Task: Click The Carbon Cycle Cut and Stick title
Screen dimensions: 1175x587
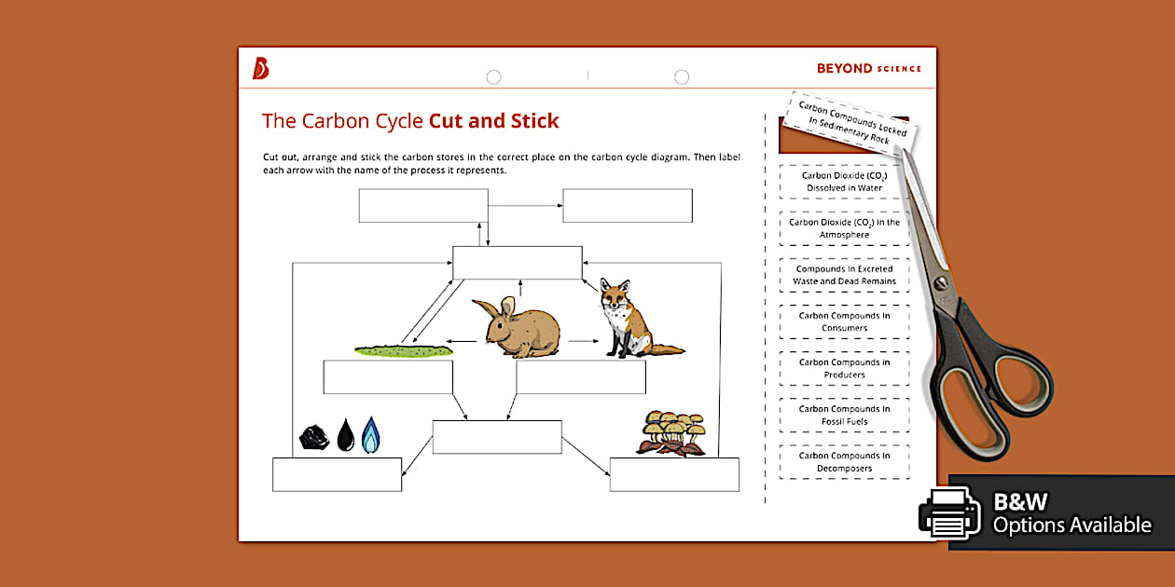Action: click(x=410, y=121)
